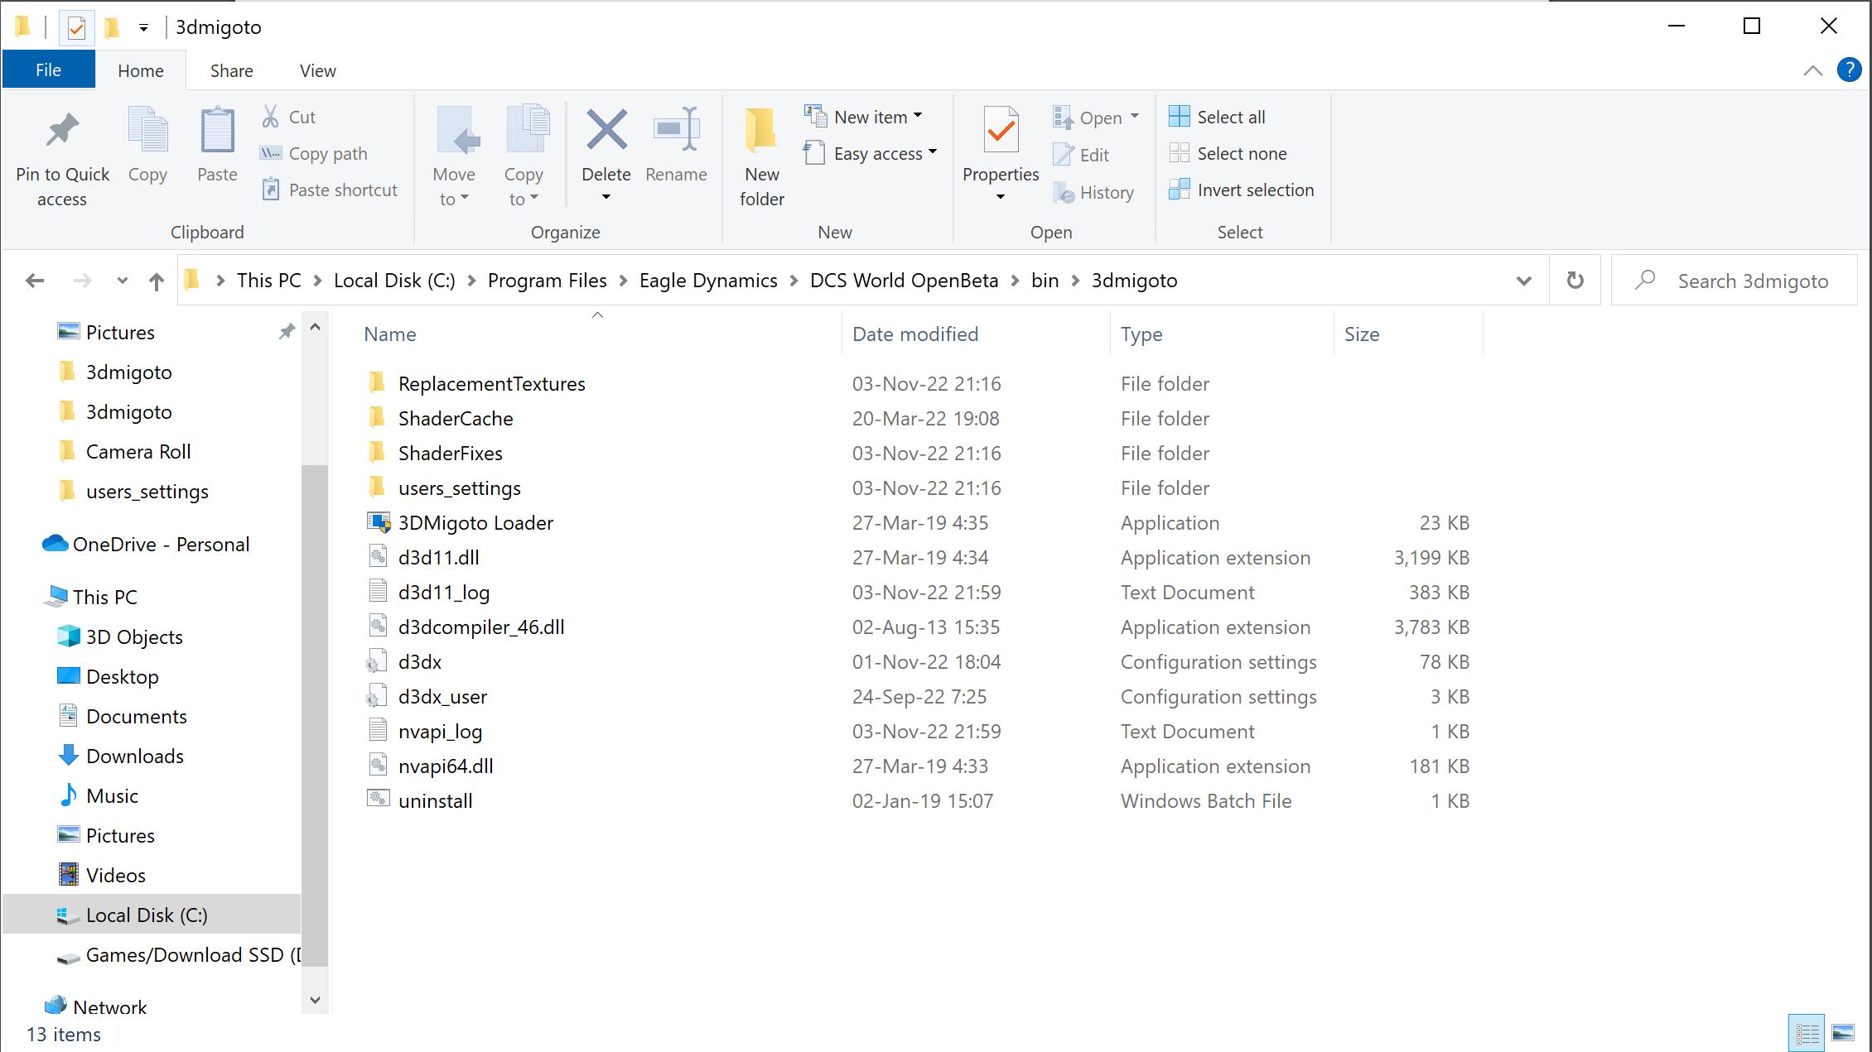The width and height of the screenshot is (1872, 1052).
Task: Click the blue Help question mark
Action: click(1849, 70)
